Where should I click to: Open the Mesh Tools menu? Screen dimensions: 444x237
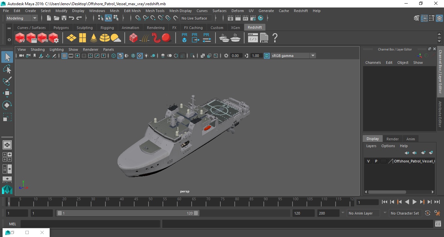point(155,11)
